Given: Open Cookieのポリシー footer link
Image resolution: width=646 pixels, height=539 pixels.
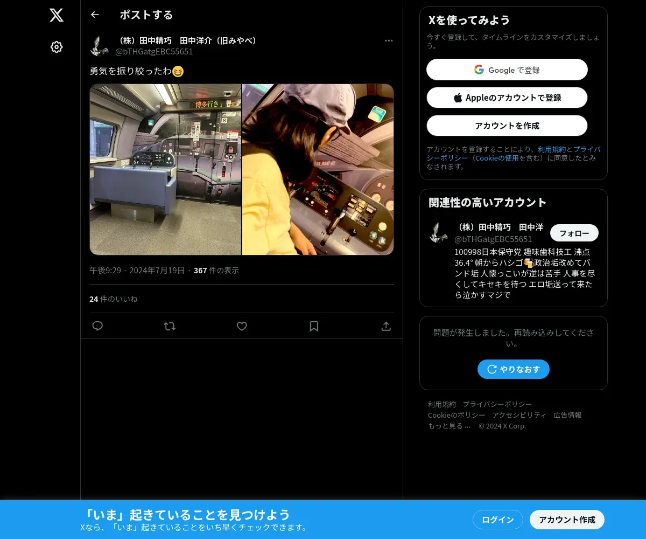Looking at the screenshot, I should click(457, 415).
